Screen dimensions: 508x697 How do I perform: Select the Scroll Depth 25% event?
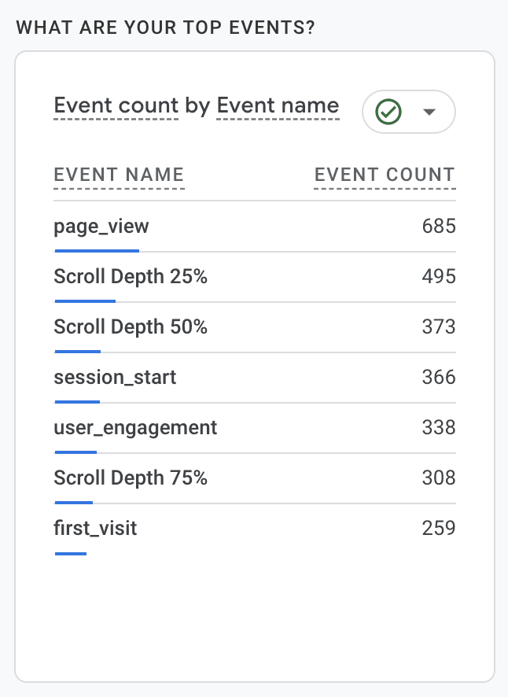(x=131, y=277)
